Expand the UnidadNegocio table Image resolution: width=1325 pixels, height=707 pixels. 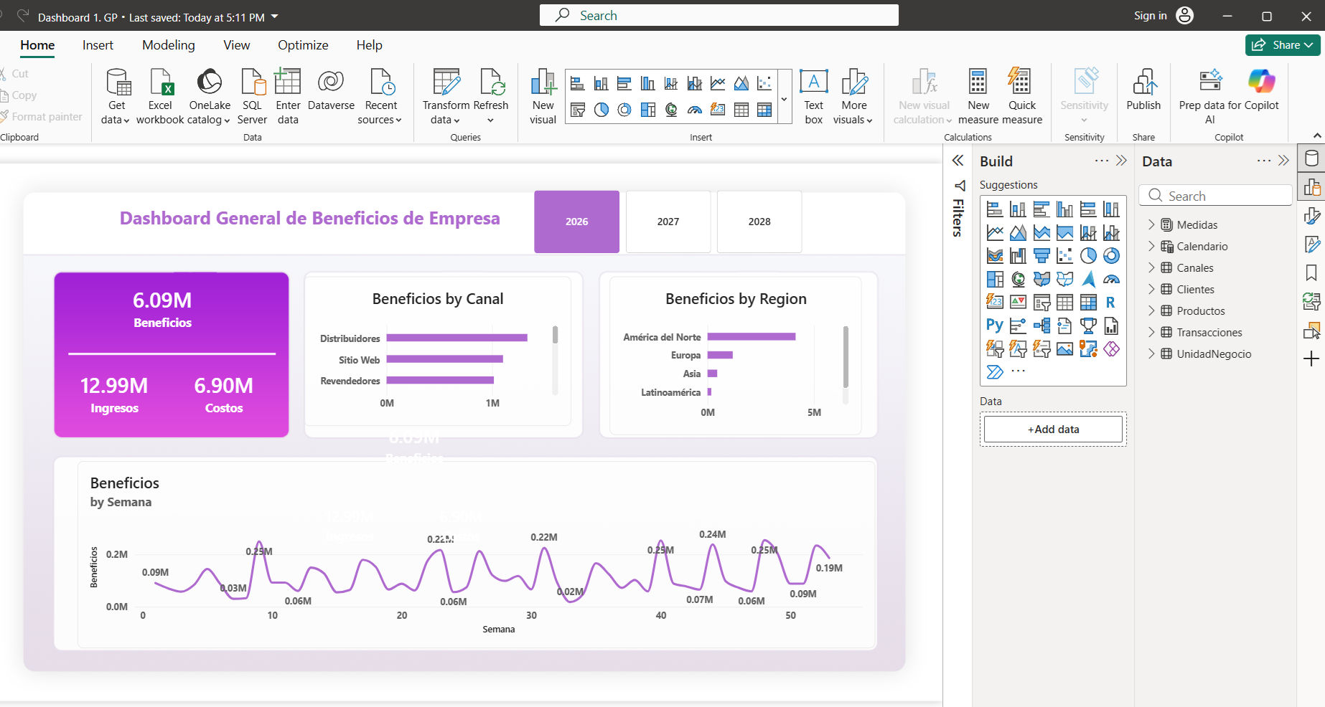coord(1151,353)
